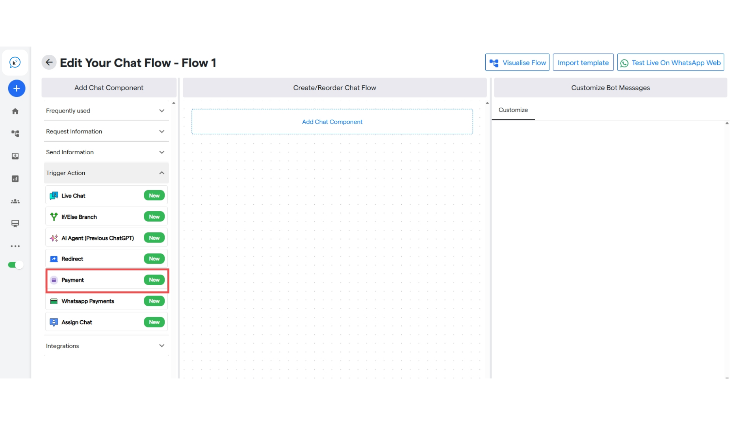735x425 pixels.
Task: Click the If/Else Branch fork icon
Action: click(x=54, y=217)
